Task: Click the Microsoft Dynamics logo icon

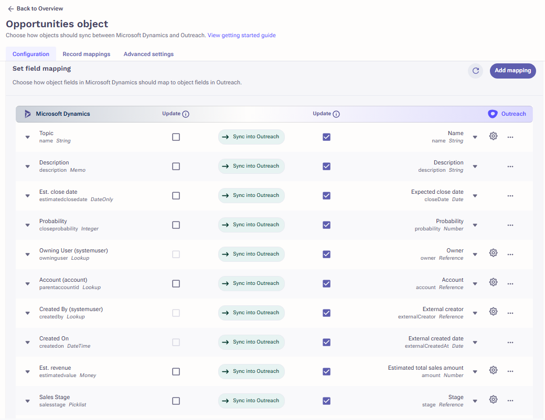Action: click(27, 114)
